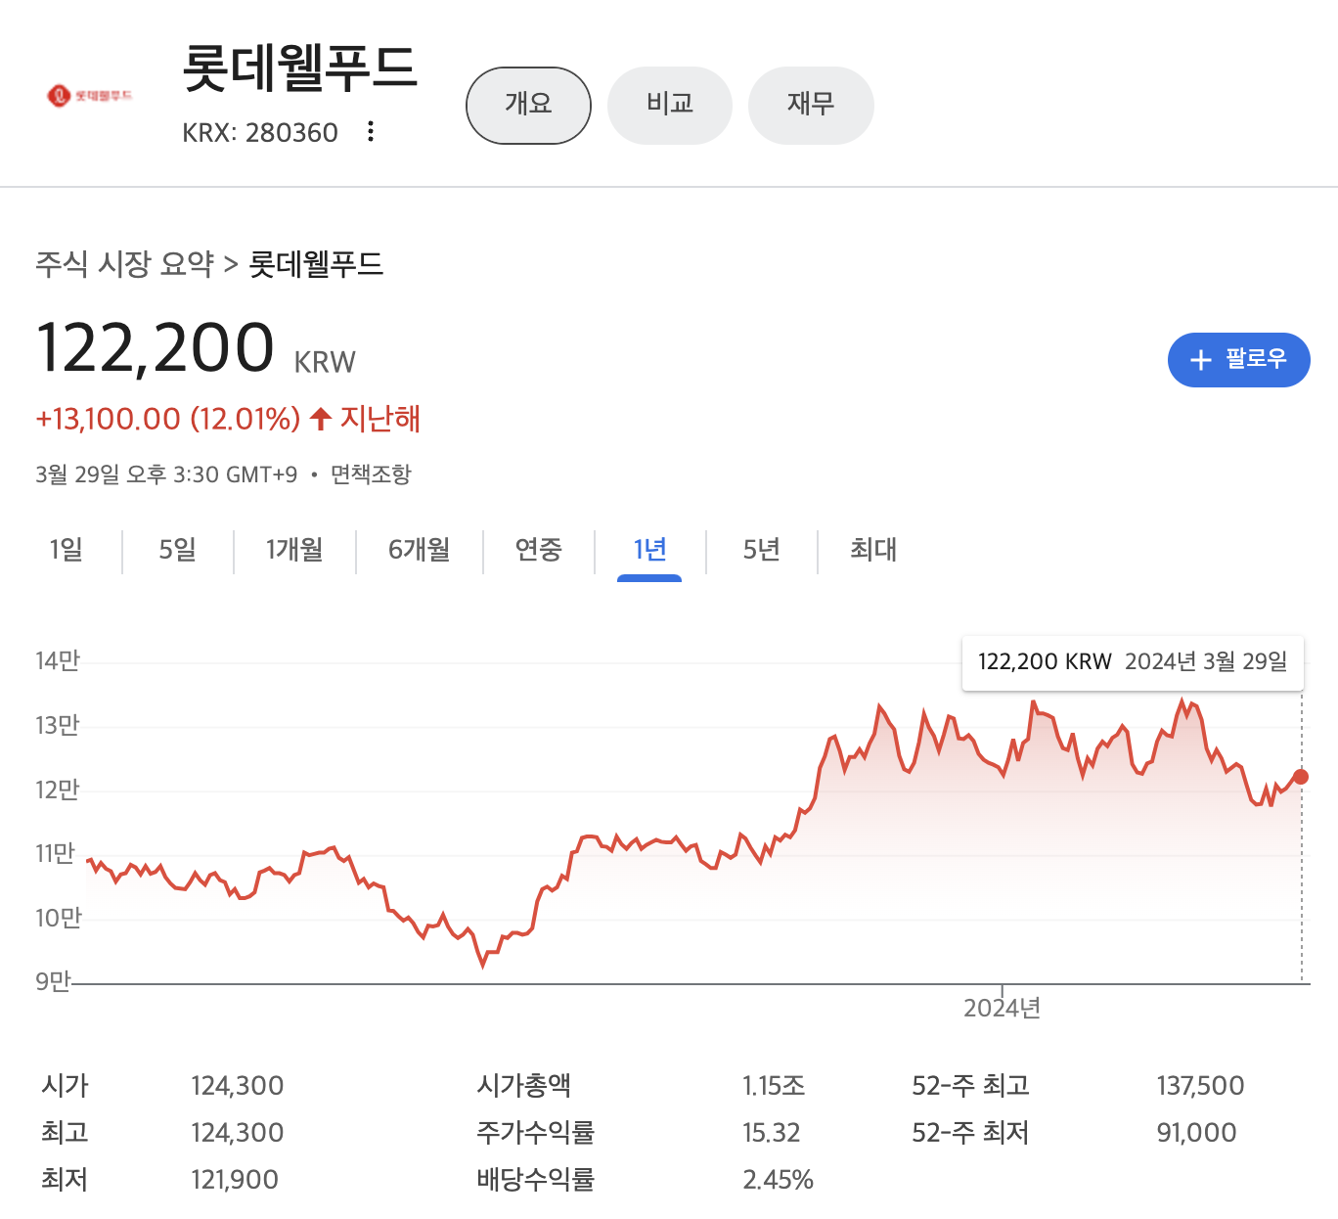Click the 배당수익률 value 2.45%
This screenshot has width=1338, height=1219.
pos(779,1179)
